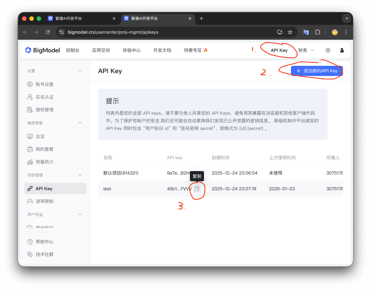Click the globe language icon in navbar
Viewport: 371px width, 290px height.
point(328,50)
